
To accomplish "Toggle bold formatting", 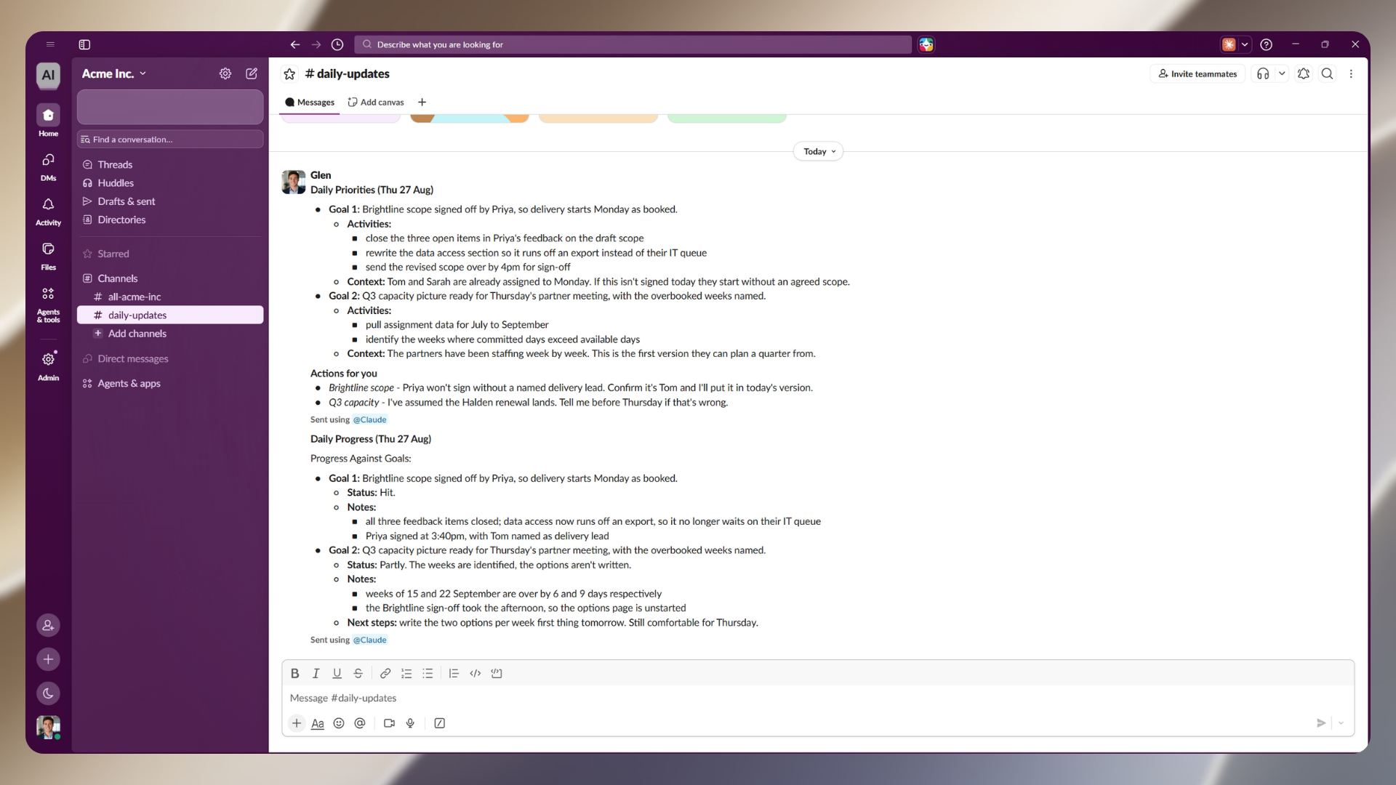I will coord(294,673).
